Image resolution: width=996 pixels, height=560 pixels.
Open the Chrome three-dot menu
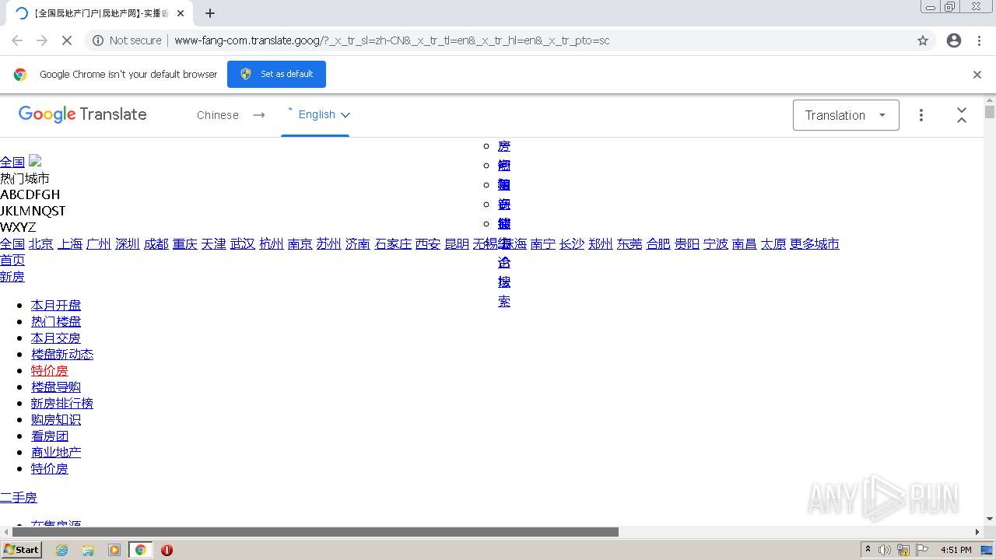(x=979, y=40)
